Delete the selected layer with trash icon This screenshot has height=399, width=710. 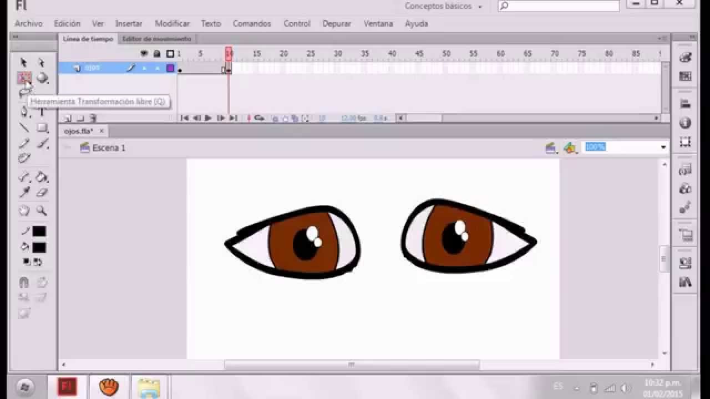tap(93, 118)
